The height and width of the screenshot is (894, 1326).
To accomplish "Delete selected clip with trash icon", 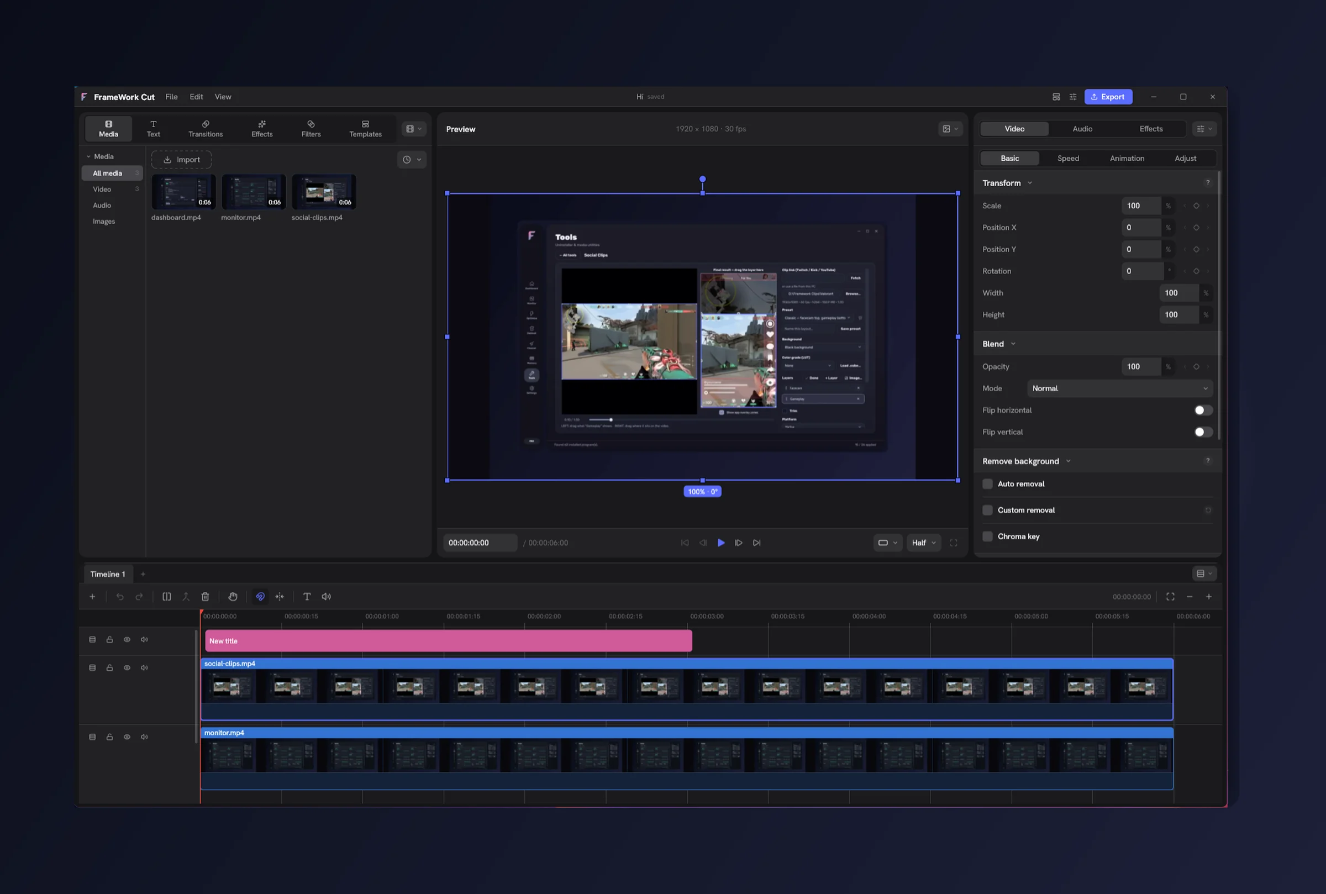I will (x=205, y=596).
